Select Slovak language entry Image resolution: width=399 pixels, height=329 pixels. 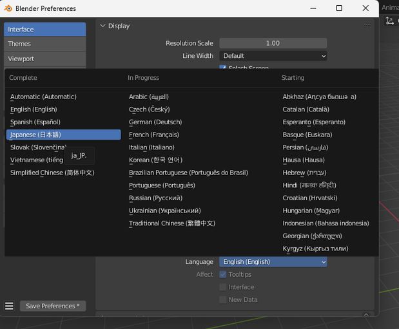(x=37, y=147)
